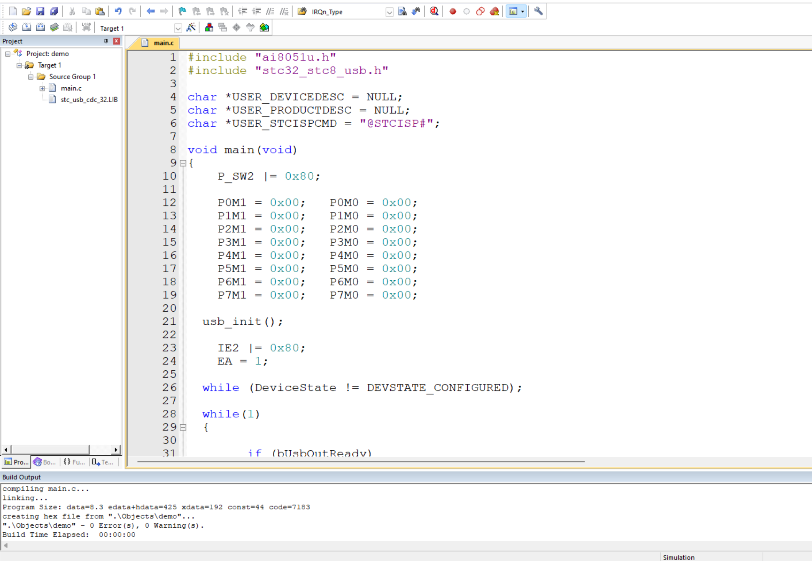Clear all bookmarks
The width and height of the screenshot is (812, 561).
point(224,11)
